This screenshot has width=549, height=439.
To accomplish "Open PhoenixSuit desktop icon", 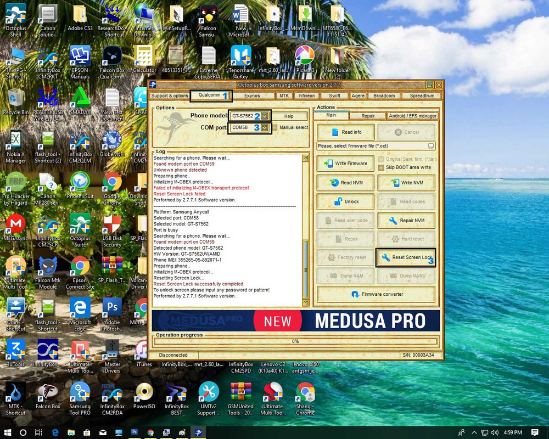I will coord(80,185).
